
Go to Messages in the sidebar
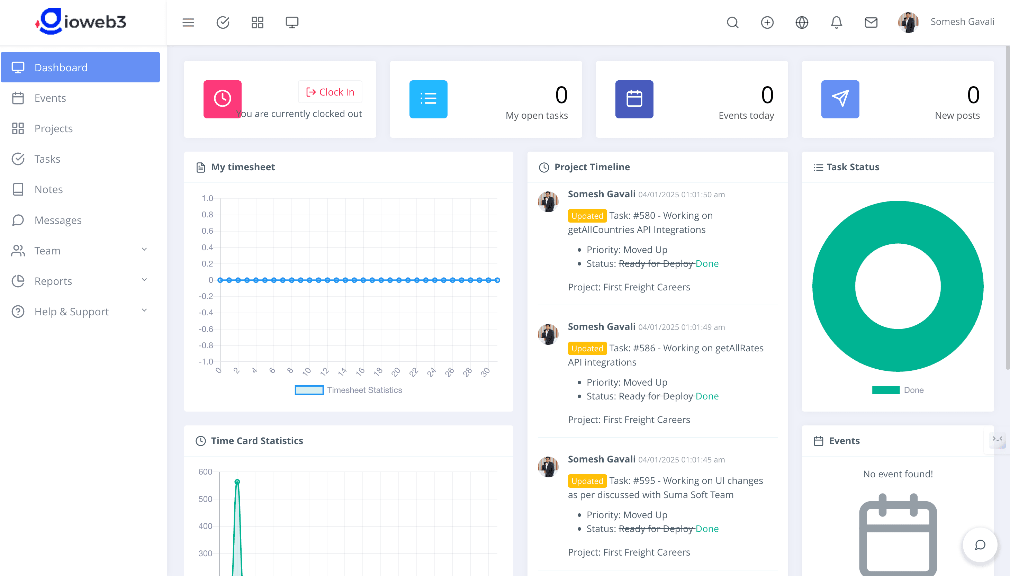(x=58, y=220)
